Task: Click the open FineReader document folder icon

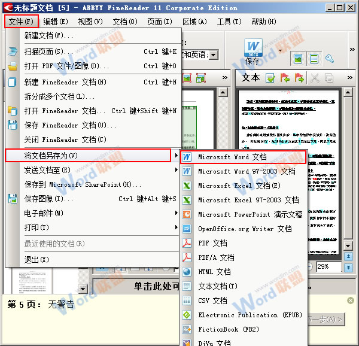Action: point(13,111)
